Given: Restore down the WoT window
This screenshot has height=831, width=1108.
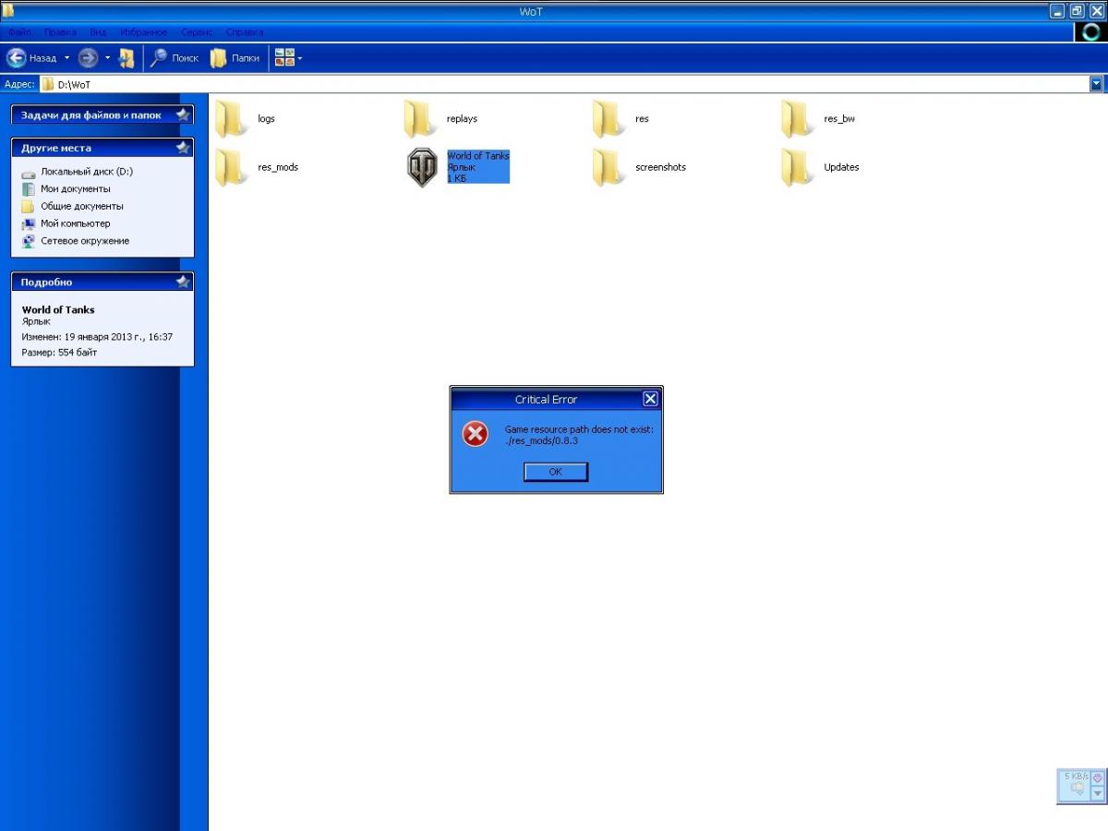Looking at the screenshot, I should [x=1078, y=11].
